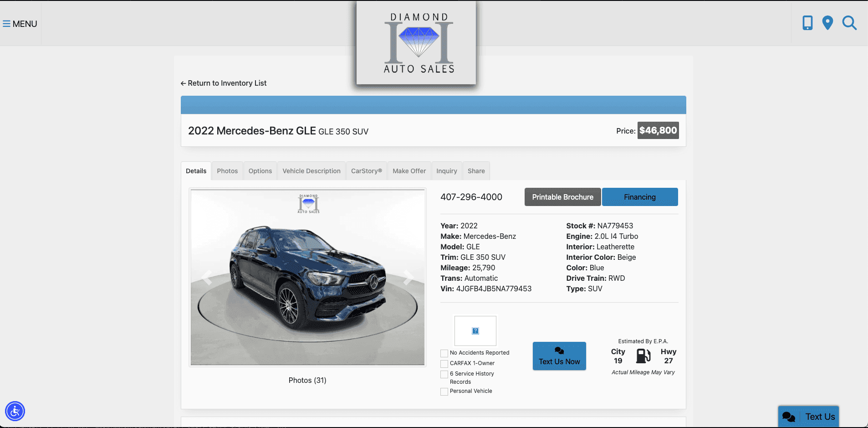
Task: Click the fuel pump icon in the EPA section
Action: coord(643,356)
